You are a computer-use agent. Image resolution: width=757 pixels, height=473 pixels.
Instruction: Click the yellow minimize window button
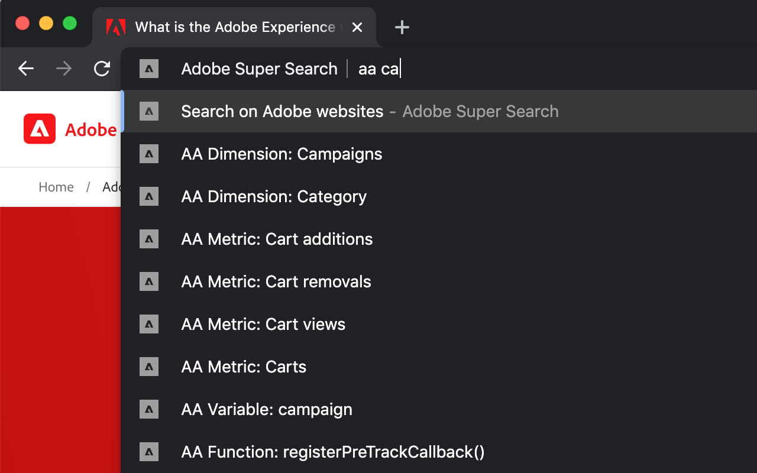pyautogui.click(x=46, y=24)
